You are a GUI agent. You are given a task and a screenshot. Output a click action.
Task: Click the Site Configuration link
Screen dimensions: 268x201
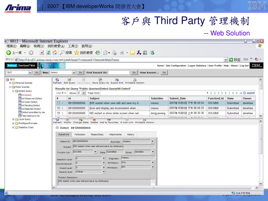pyautogui.click(x=176, y=66)
